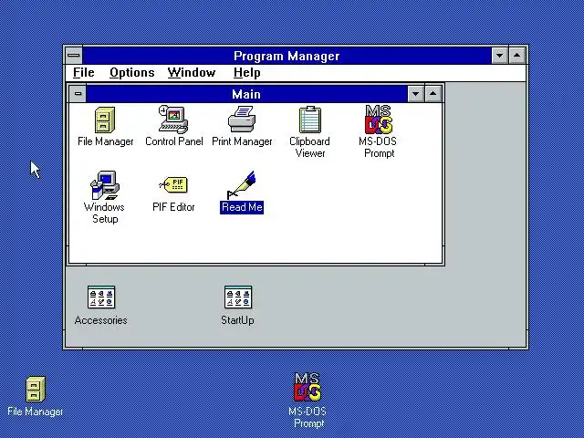
Task: Open the File menu
Action: (x=83, y=73)
